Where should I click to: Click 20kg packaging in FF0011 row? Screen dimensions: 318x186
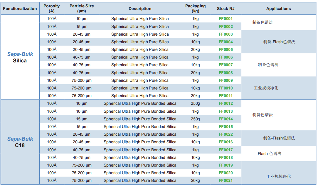click(195, 96)
